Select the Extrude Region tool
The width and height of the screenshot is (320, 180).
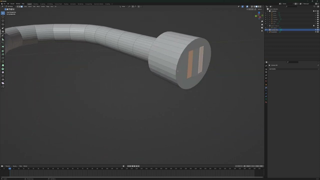[x=3, y=47]
